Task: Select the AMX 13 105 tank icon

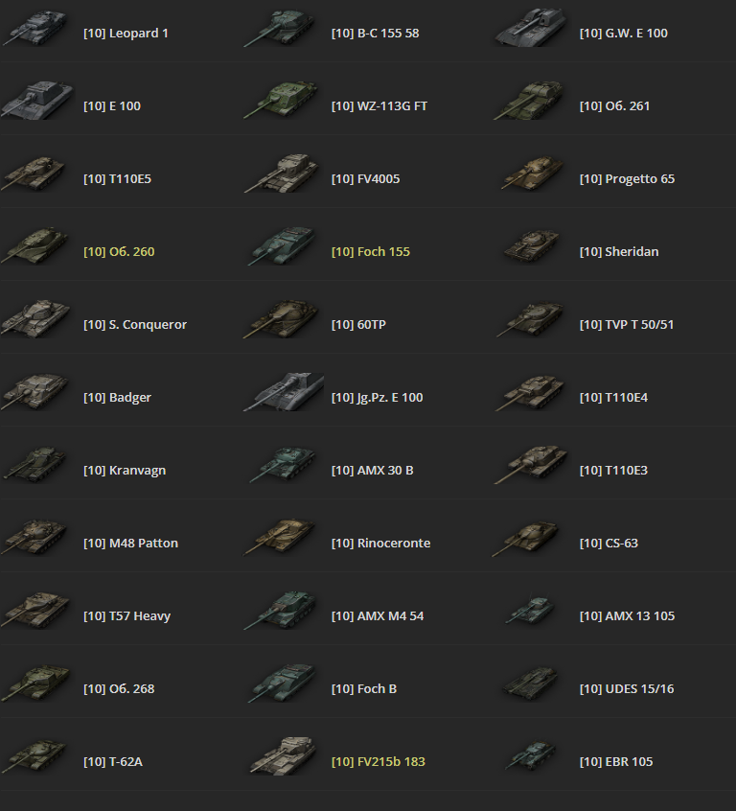Action: pyautogui.click(x=530, y=611)
